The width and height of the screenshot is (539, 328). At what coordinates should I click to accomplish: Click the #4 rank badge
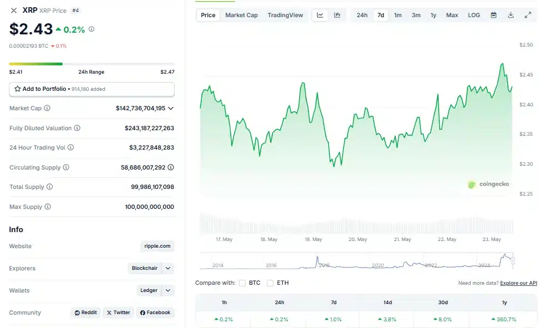(x=75, y=11)
